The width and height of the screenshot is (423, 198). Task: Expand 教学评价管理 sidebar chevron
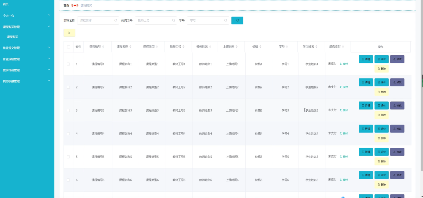(49, 70)
